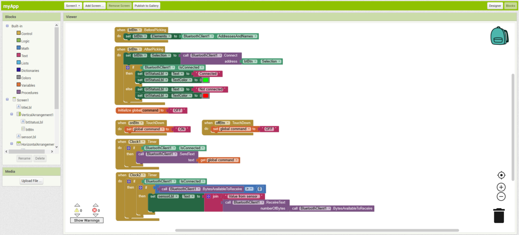The image size is (519, 235).
Task: Click the horizontal scrollbar in viewer
Action: click(316, 230)
